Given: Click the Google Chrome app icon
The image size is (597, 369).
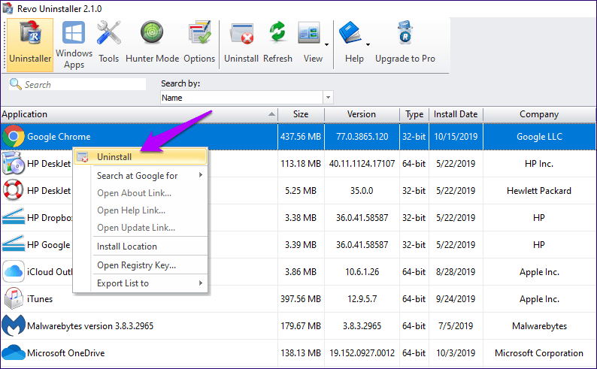Looking at the screenshot, I should 14,137.
